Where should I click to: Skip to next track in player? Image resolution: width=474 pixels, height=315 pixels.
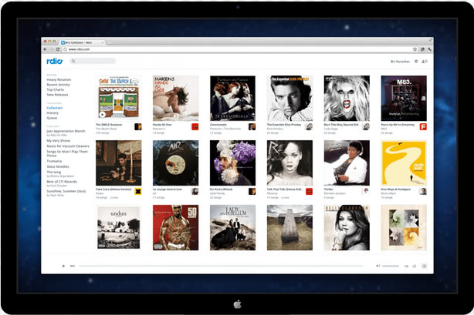click(73, 266)
